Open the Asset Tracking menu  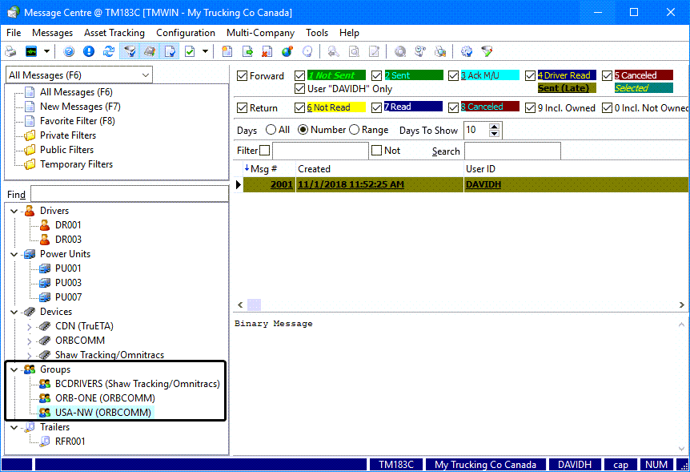click(114, 33)
